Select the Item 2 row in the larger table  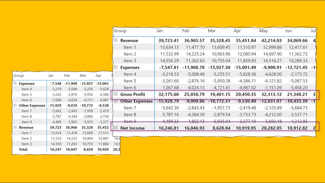tap(214, 54)
